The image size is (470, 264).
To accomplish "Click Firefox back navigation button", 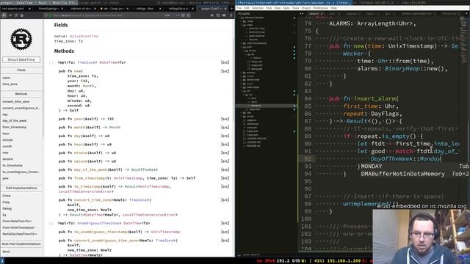I will [x=4, y=15].
